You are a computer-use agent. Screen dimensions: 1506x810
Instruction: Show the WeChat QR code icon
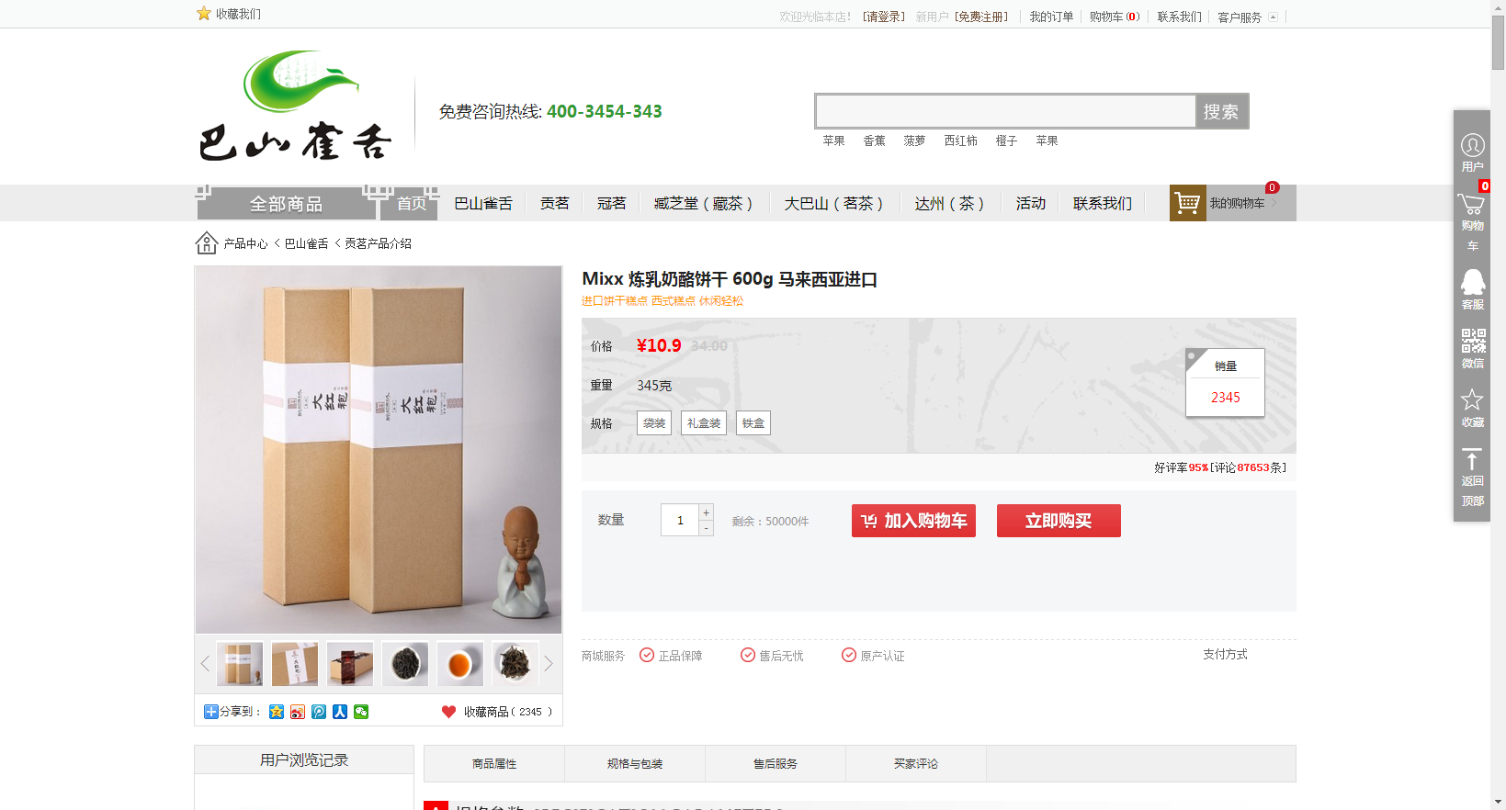[1473, 342]
